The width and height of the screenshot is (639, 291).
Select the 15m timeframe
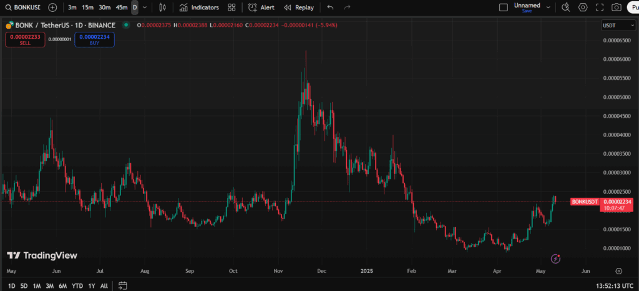pyautogui.click(x=87, y=7)
